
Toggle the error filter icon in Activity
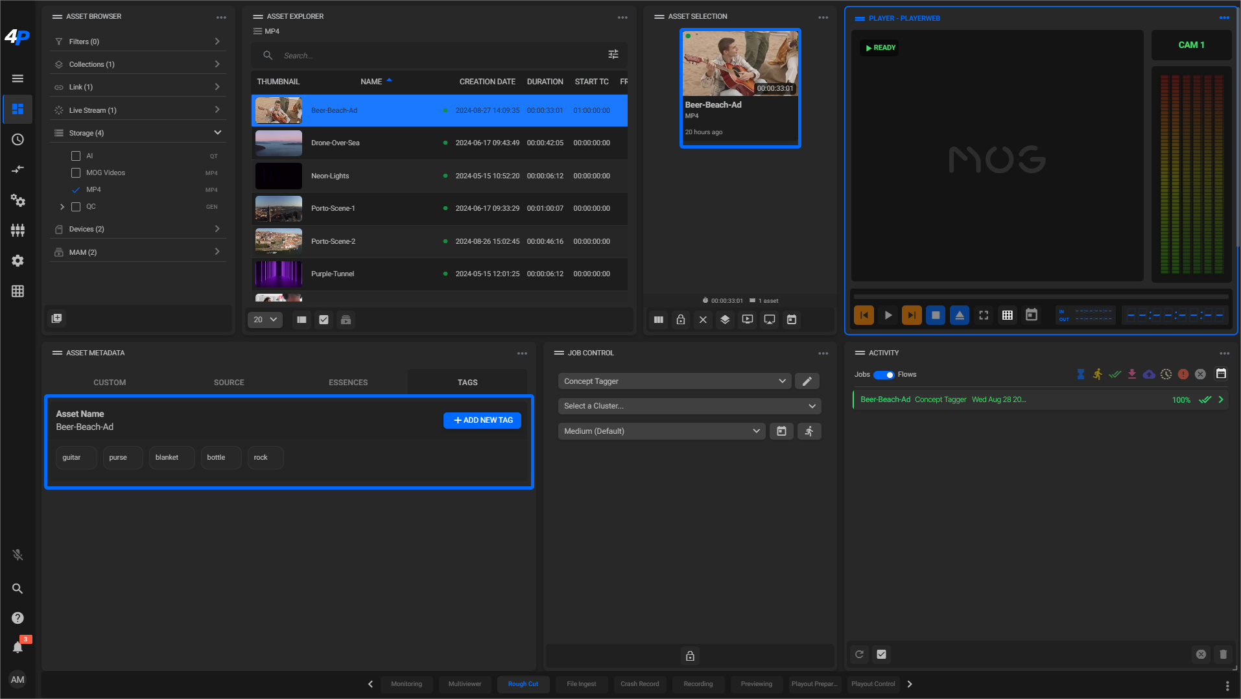1183,374
